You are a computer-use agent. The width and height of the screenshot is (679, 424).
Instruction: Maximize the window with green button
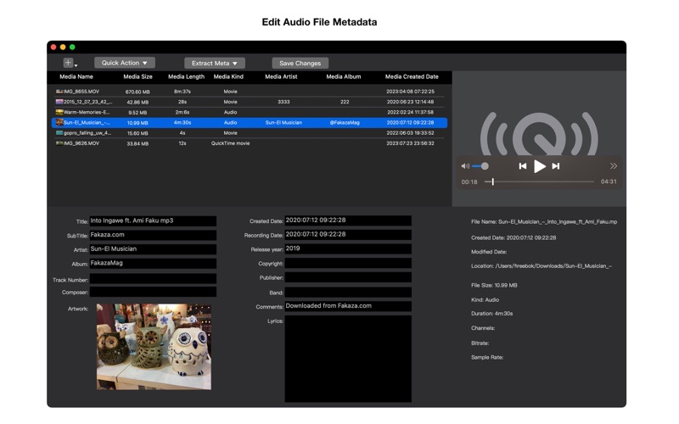(x=72, y=47)
